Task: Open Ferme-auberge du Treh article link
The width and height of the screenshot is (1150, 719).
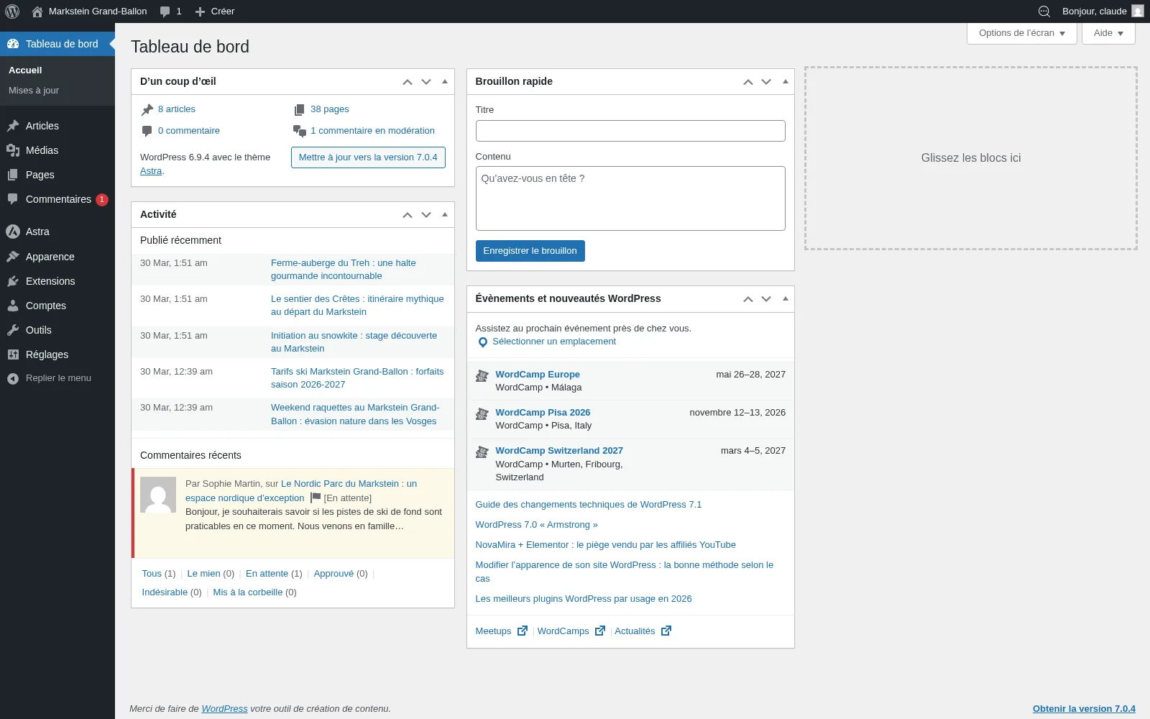Action: click(344, 270)
